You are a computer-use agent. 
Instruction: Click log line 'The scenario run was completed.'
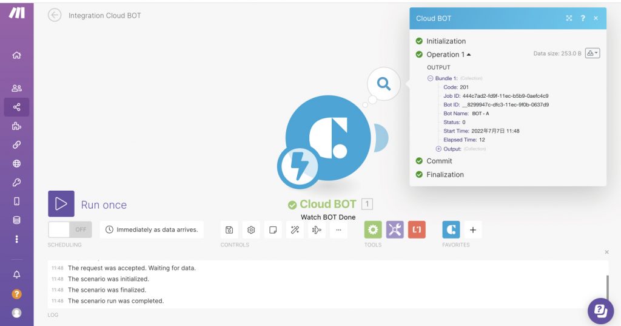116,301
